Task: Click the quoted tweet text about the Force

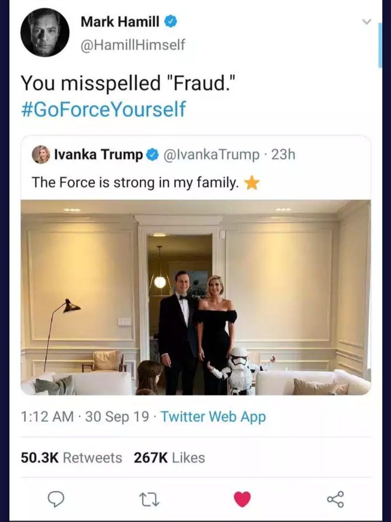Action: (135, 183)
